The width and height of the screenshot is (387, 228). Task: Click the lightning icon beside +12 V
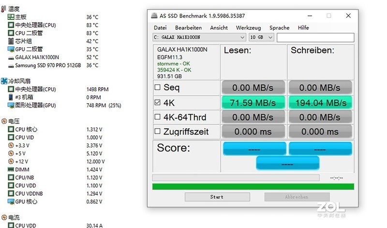point(11,161)
